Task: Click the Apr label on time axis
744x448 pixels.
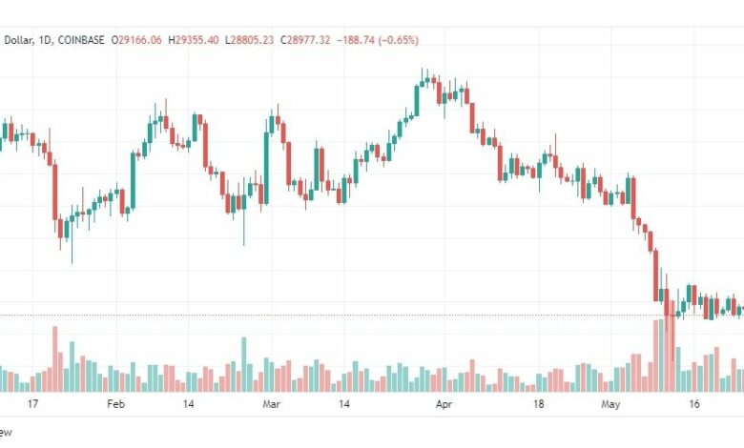Action: [444, 404]
